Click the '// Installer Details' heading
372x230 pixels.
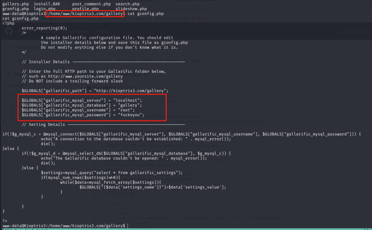pos(45,62)
